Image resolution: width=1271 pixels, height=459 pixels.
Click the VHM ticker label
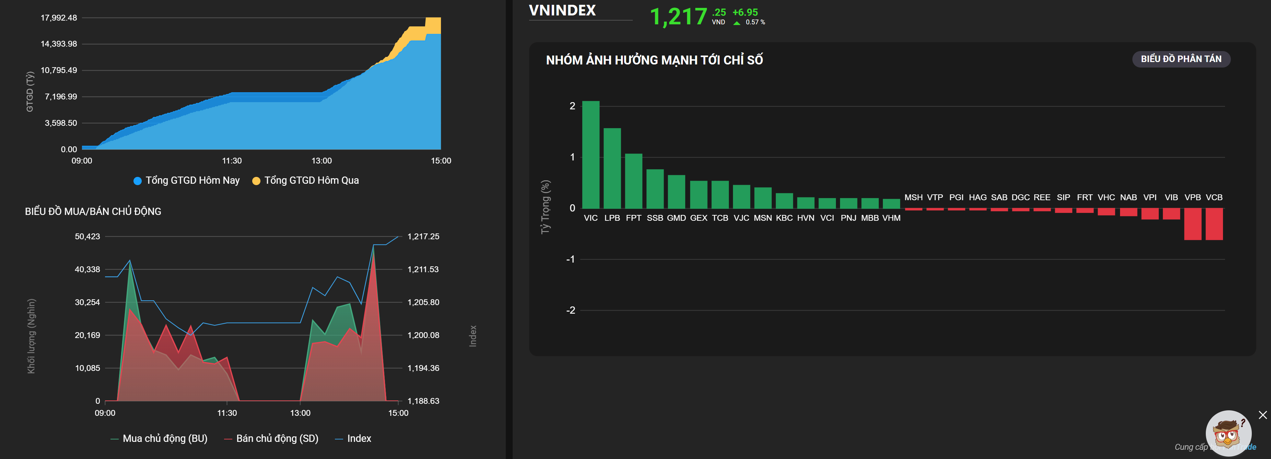pos(891,218)
